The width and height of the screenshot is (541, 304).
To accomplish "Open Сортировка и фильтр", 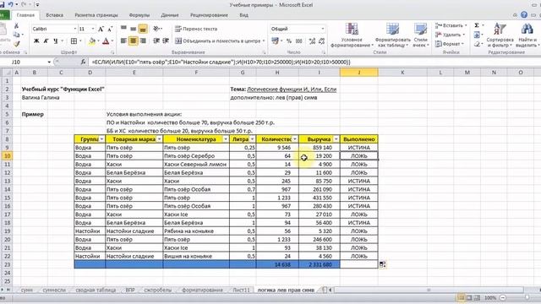I will coord(500,35).
